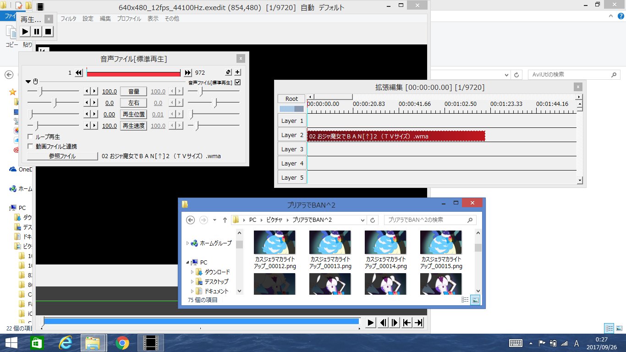
Task: Open the recent locations dropdown in explorer
Action: [214, 220]
